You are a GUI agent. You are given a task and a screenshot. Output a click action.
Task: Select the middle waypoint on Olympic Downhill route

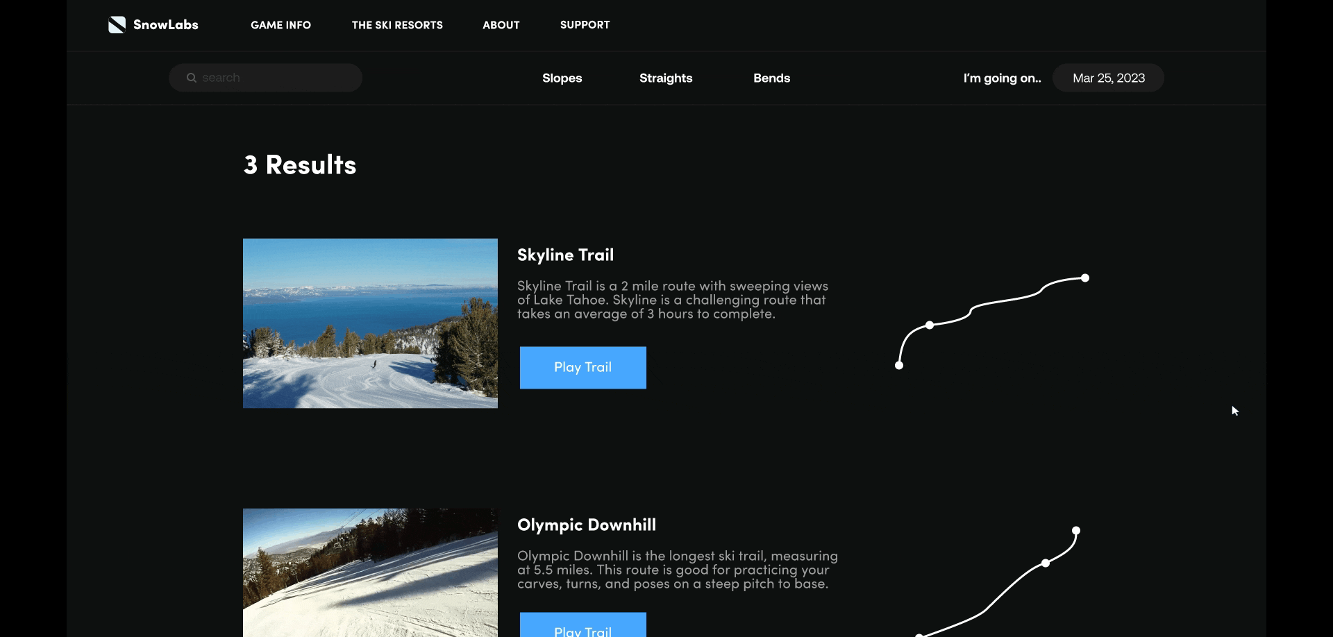(x=1046, y=563)
